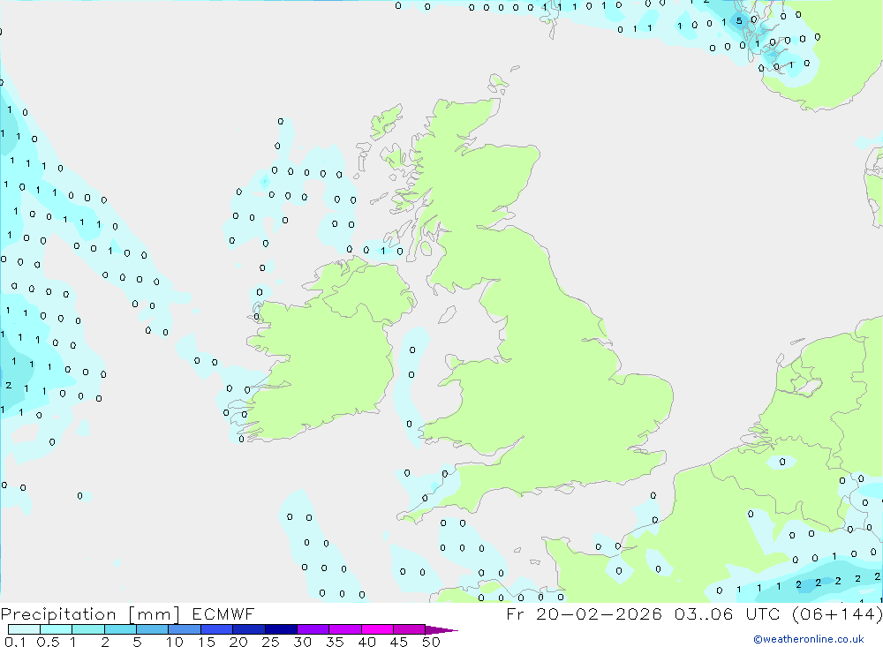Pick the 40–45 mm legend color swatch

[377, 629]
